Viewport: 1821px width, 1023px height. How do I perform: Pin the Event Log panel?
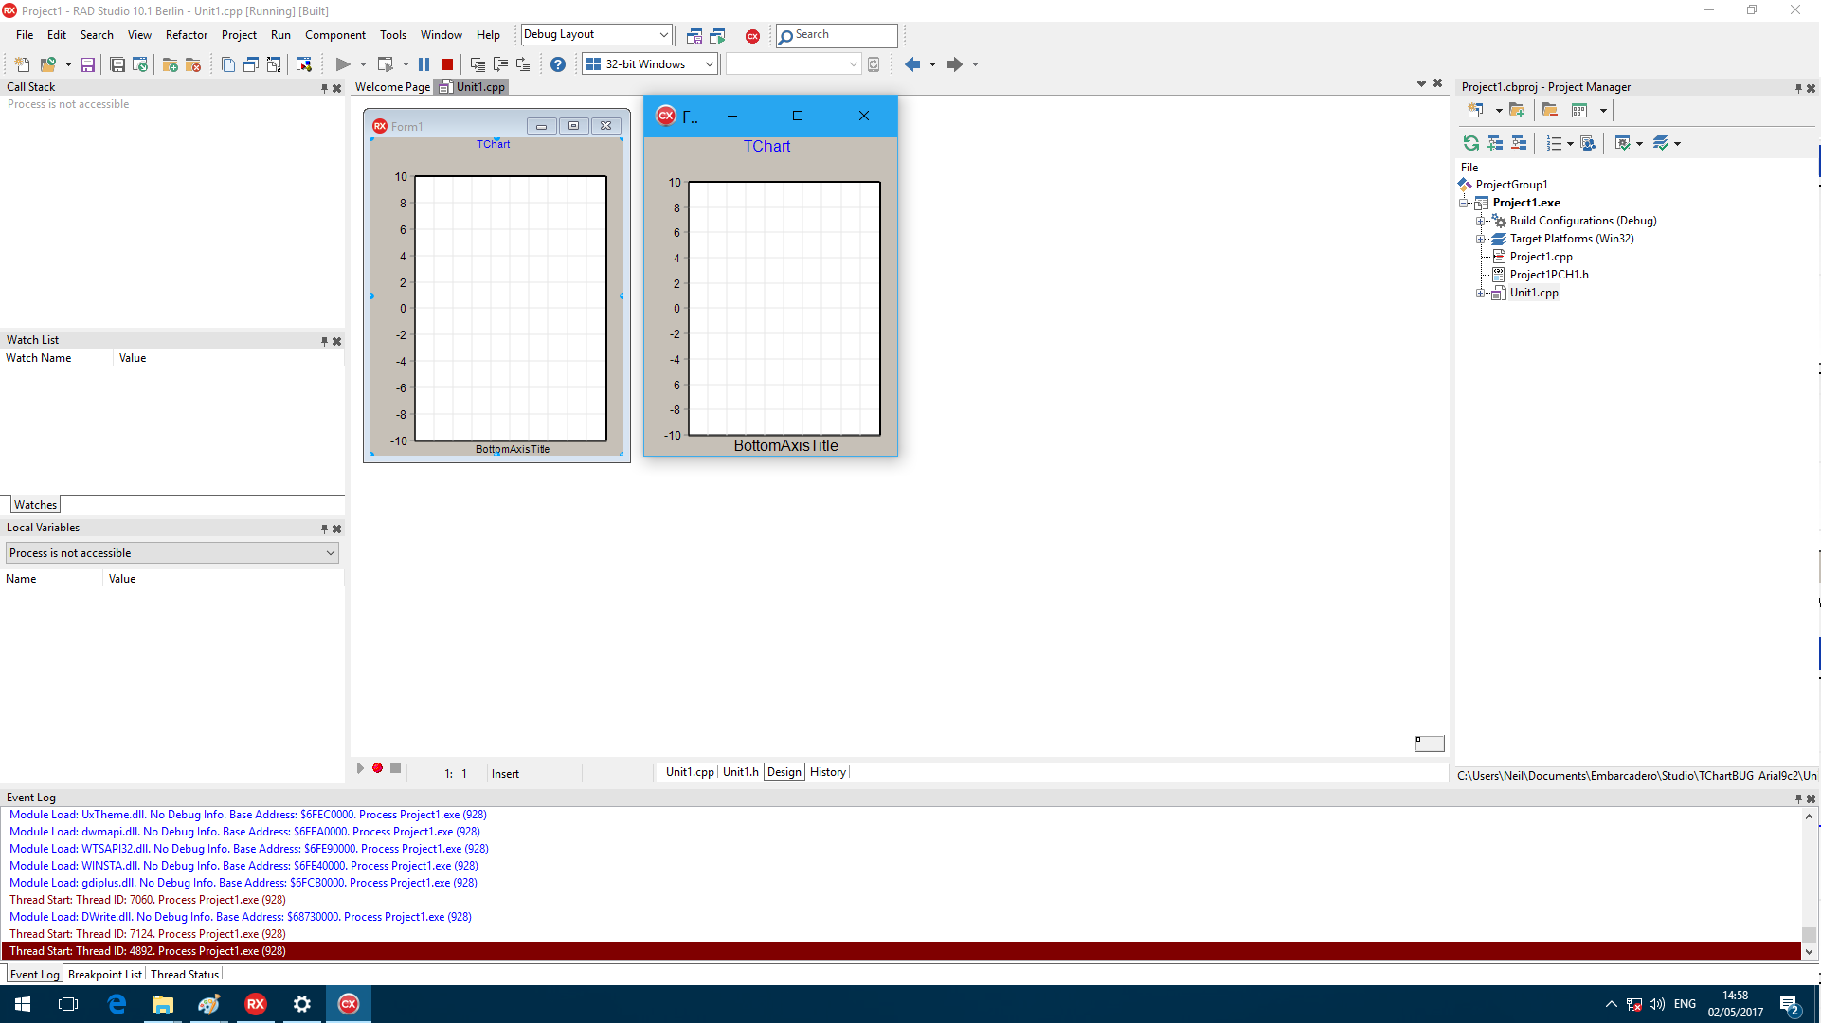click(1798, 799)
